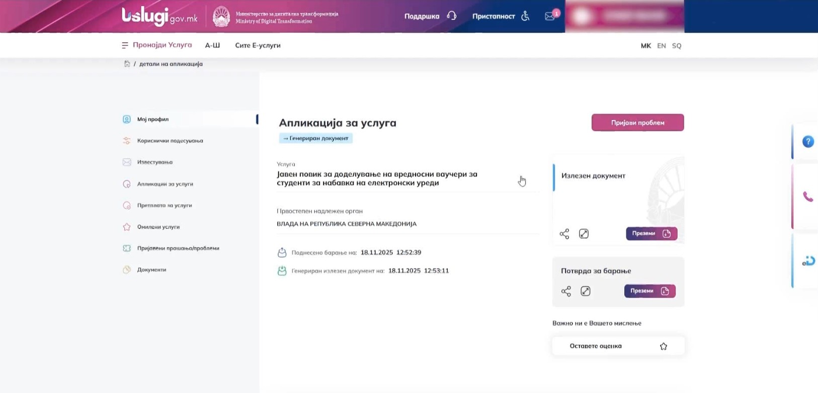Click the Кориснички подесувања sliders icon
The width and height of the screenshot is (818, 393).
(127, 141)
